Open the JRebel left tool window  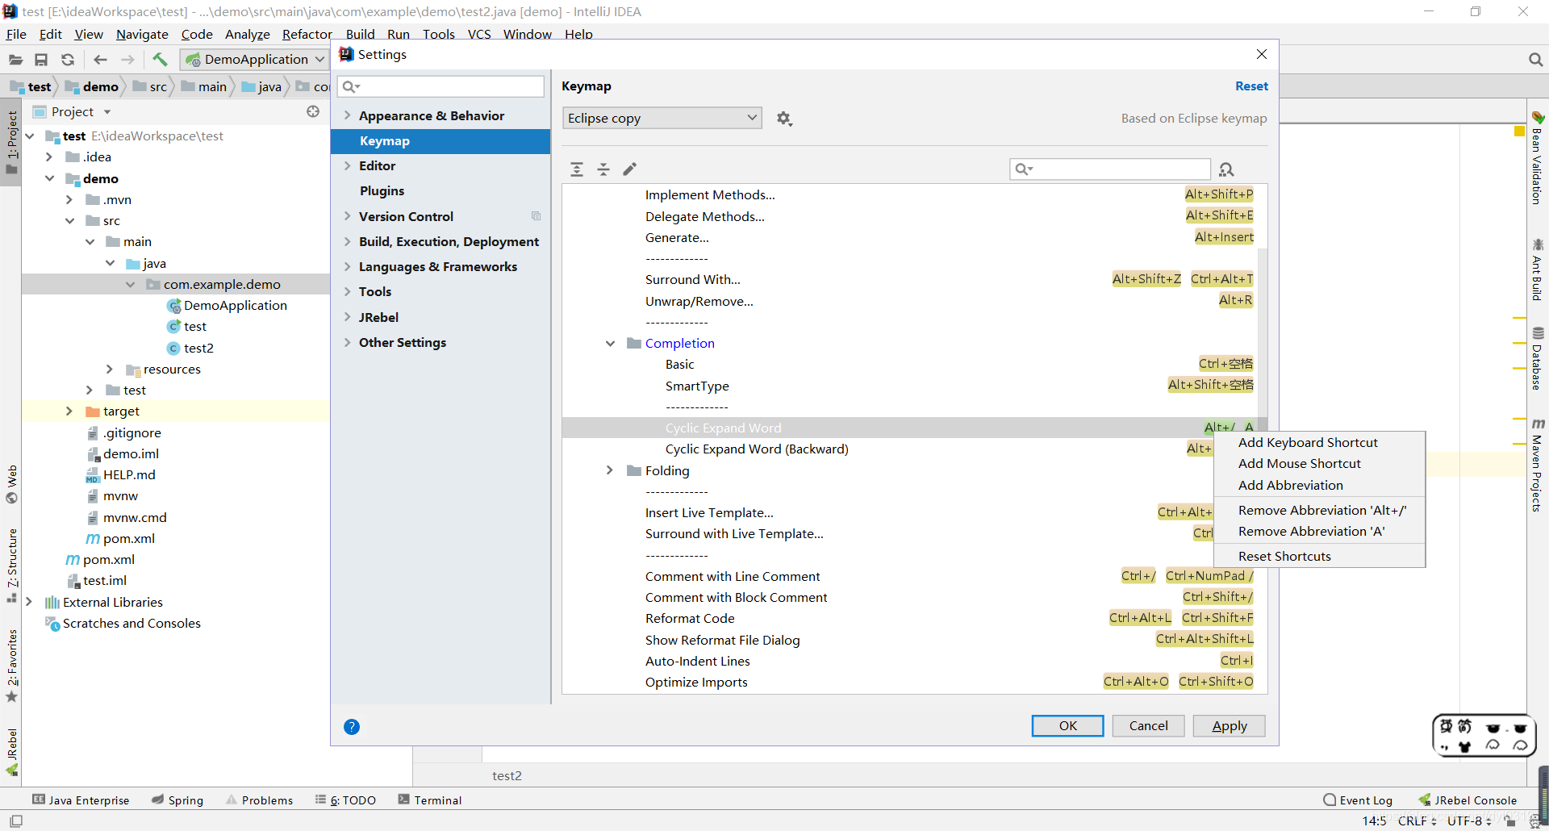click(x=11, y=752)
